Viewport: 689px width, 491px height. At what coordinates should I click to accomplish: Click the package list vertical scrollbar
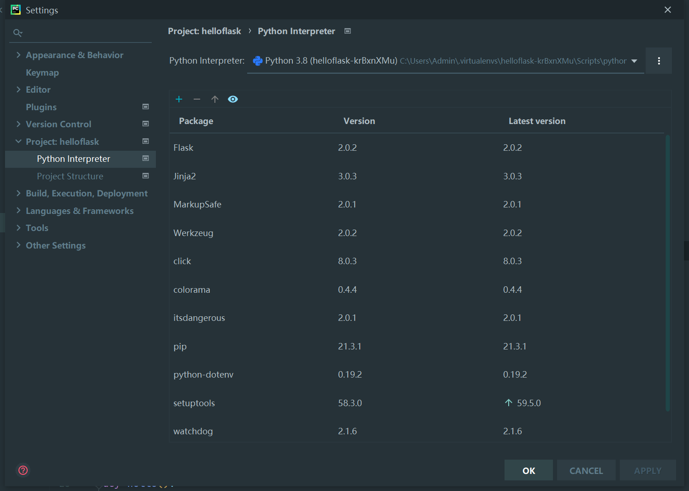667,273
